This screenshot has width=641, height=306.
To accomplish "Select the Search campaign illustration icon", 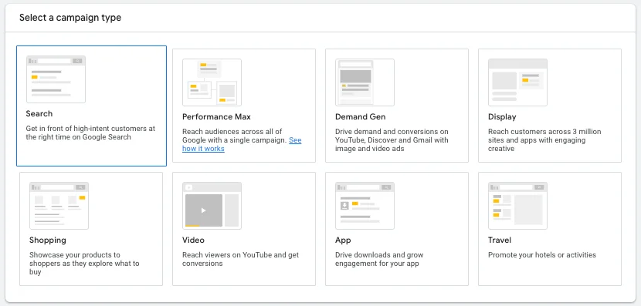I will point(56,79).
